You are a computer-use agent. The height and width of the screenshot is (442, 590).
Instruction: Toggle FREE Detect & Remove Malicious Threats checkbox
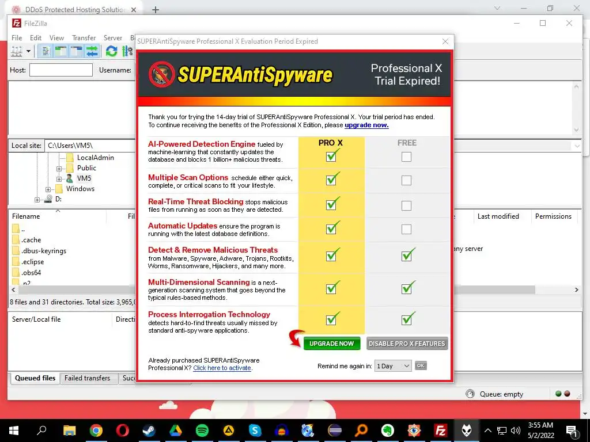pyautogui.click(x=406, y=256)
